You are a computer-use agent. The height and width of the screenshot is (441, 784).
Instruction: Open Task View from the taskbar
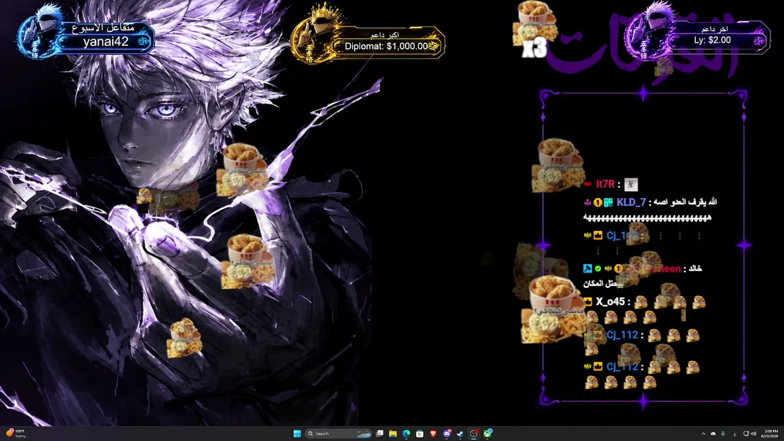380,434
